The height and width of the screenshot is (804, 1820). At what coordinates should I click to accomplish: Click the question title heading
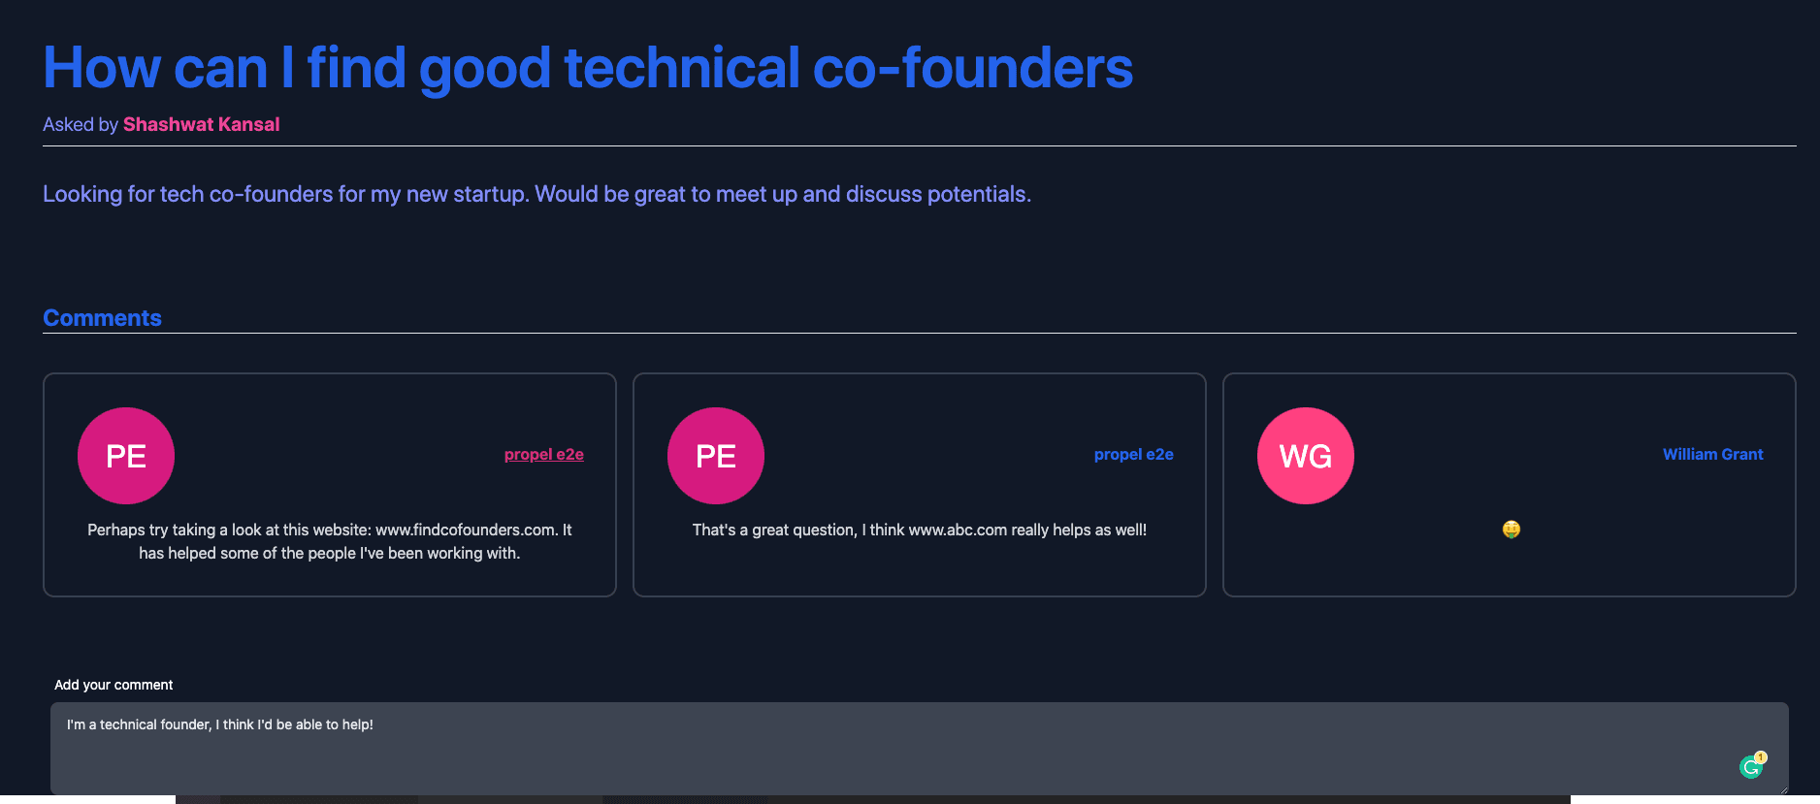point(588,68)
